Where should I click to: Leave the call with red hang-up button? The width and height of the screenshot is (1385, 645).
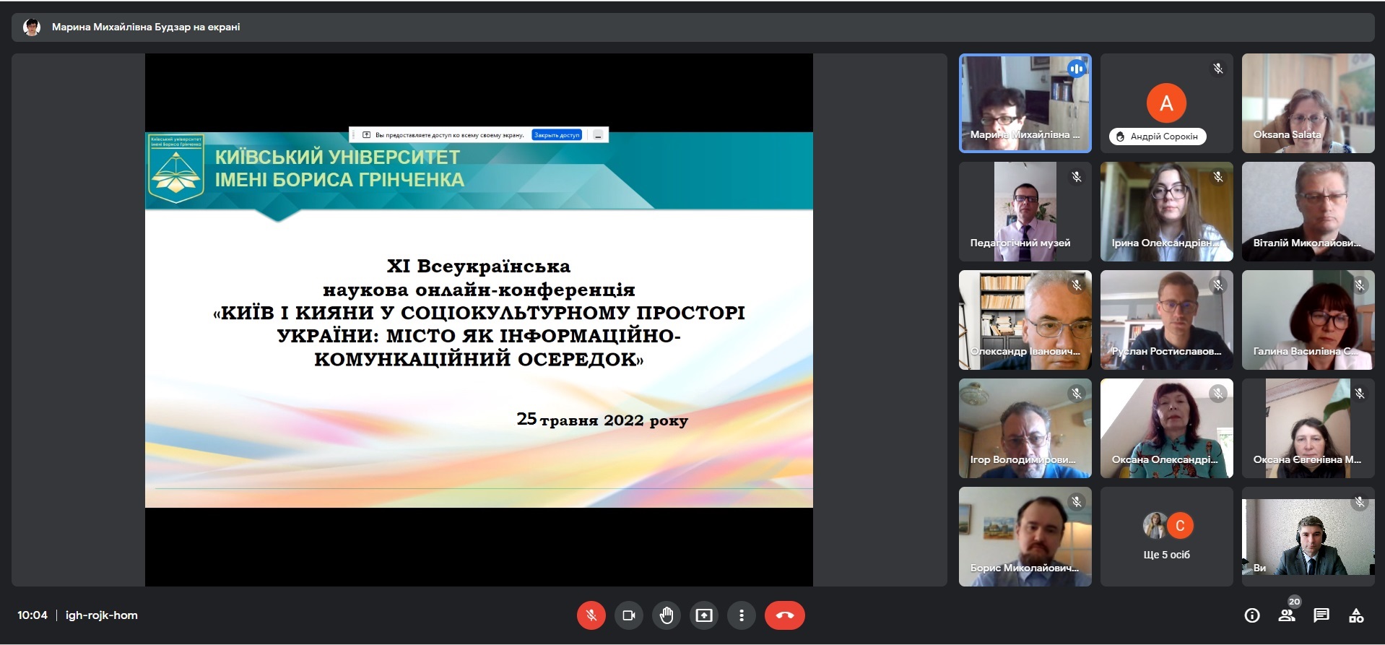click(x=784, y=615)
